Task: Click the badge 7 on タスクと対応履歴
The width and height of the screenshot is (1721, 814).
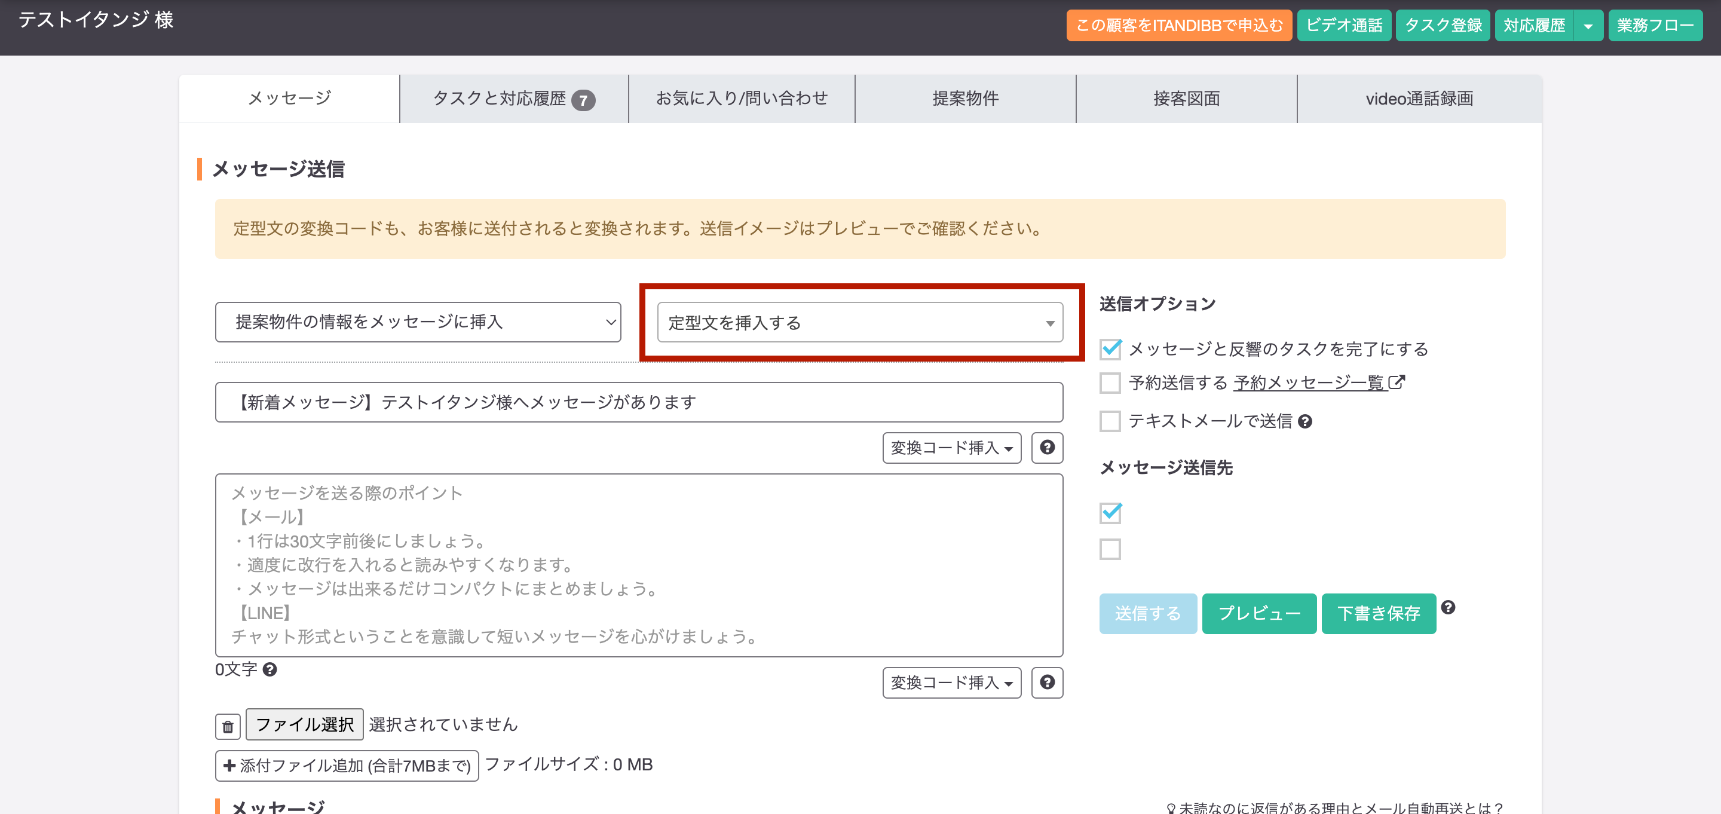Action: point(583,100)
